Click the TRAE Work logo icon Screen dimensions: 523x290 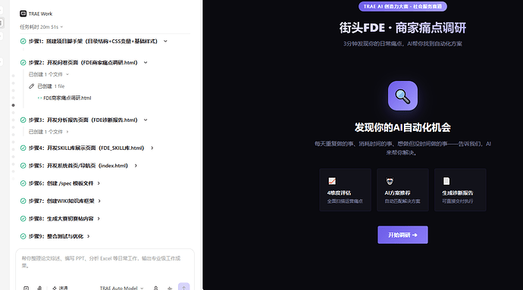(23, 14)
